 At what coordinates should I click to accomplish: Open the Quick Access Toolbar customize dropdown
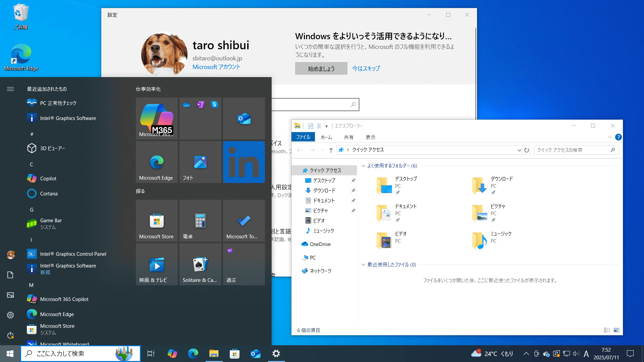point(326,126)
